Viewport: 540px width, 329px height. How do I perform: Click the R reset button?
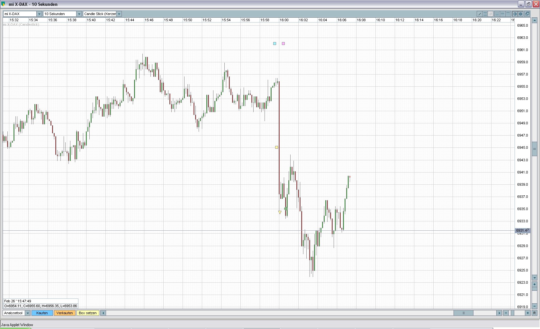click(535, 313)
